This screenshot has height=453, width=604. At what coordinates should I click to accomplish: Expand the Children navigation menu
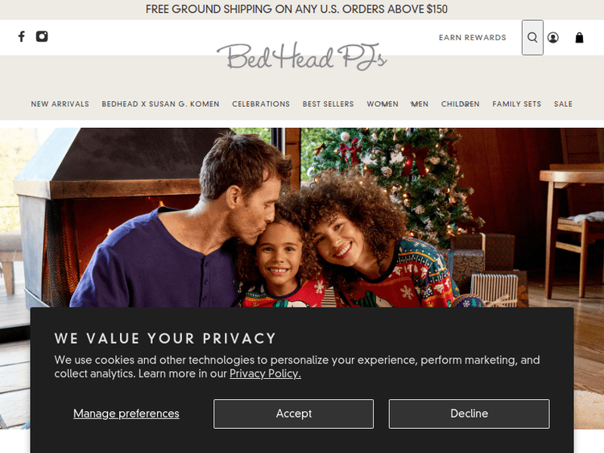460,104
